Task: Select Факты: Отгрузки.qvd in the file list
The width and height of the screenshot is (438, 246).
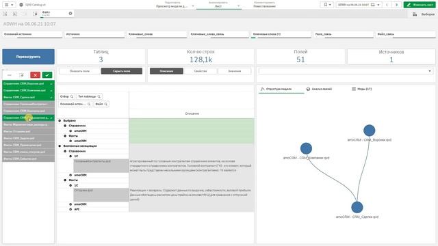Action: (x=28, y=131)
